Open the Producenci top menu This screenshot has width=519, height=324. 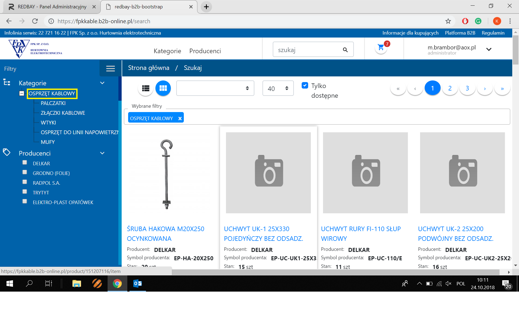[205, 51]
